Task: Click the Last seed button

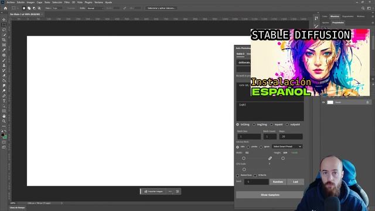Action: 295,182
